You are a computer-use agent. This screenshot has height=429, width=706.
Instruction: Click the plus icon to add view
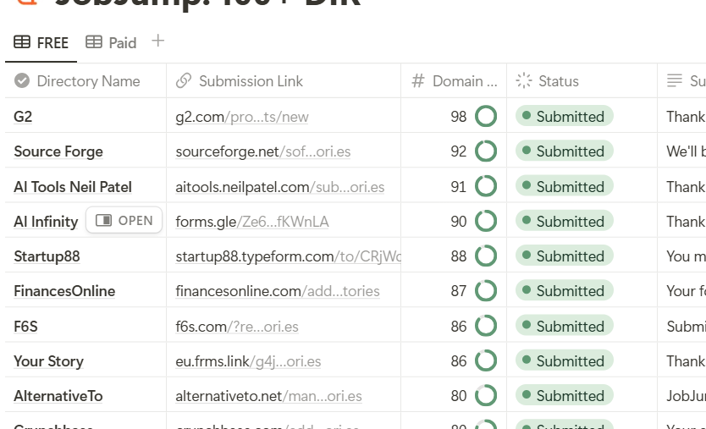coord(158,41)
